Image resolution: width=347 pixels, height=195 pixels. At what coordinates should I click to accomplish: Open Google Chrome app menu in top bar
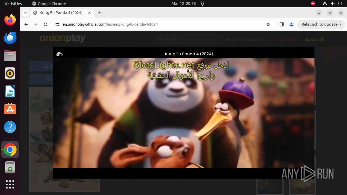click(x=49, y=4)
